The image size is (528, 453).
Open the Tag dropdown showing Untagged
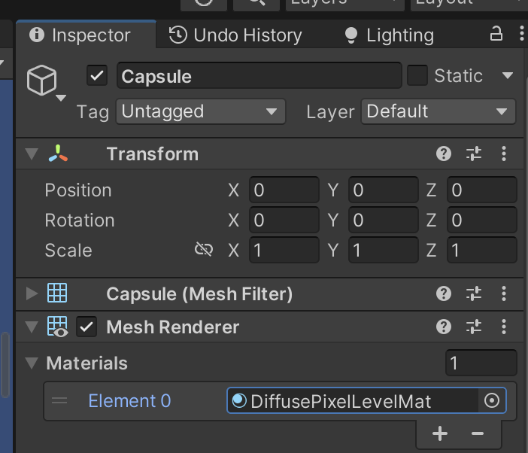(x=201, y=111)
